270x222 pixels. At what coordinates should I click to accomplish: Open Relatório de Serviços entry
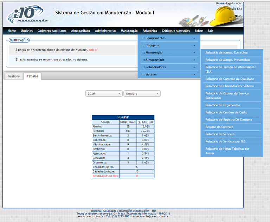pyautogui.click(x=232, y=134)
